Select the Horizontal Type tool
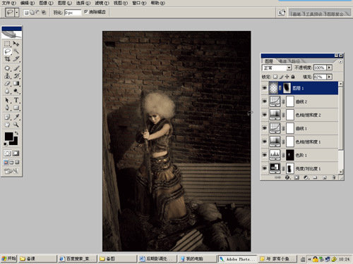This screenshot has width=353, height=264. click(x=16, y=100)
